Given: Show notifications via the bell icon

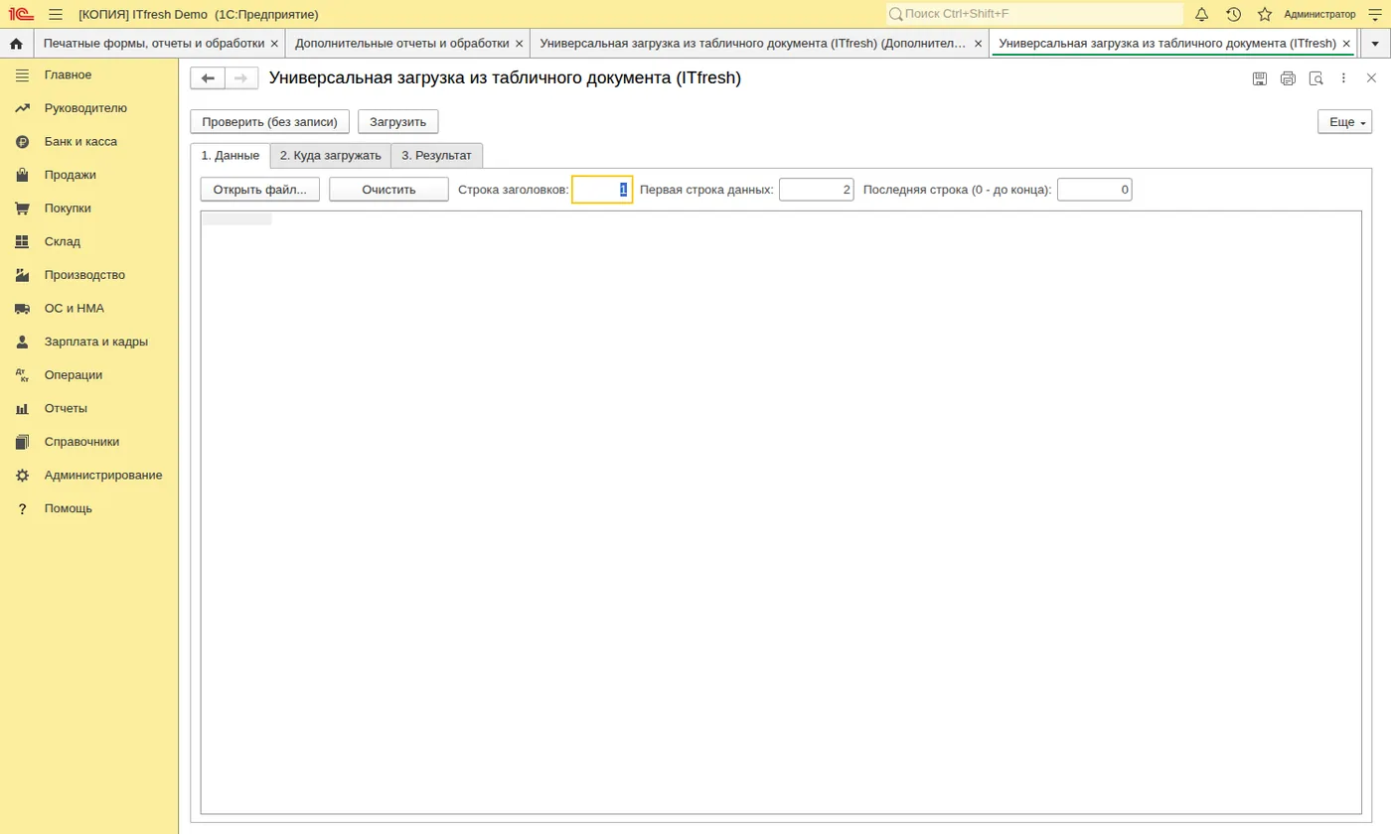Looking at the screenshot, I should (x=1202, y=14).
